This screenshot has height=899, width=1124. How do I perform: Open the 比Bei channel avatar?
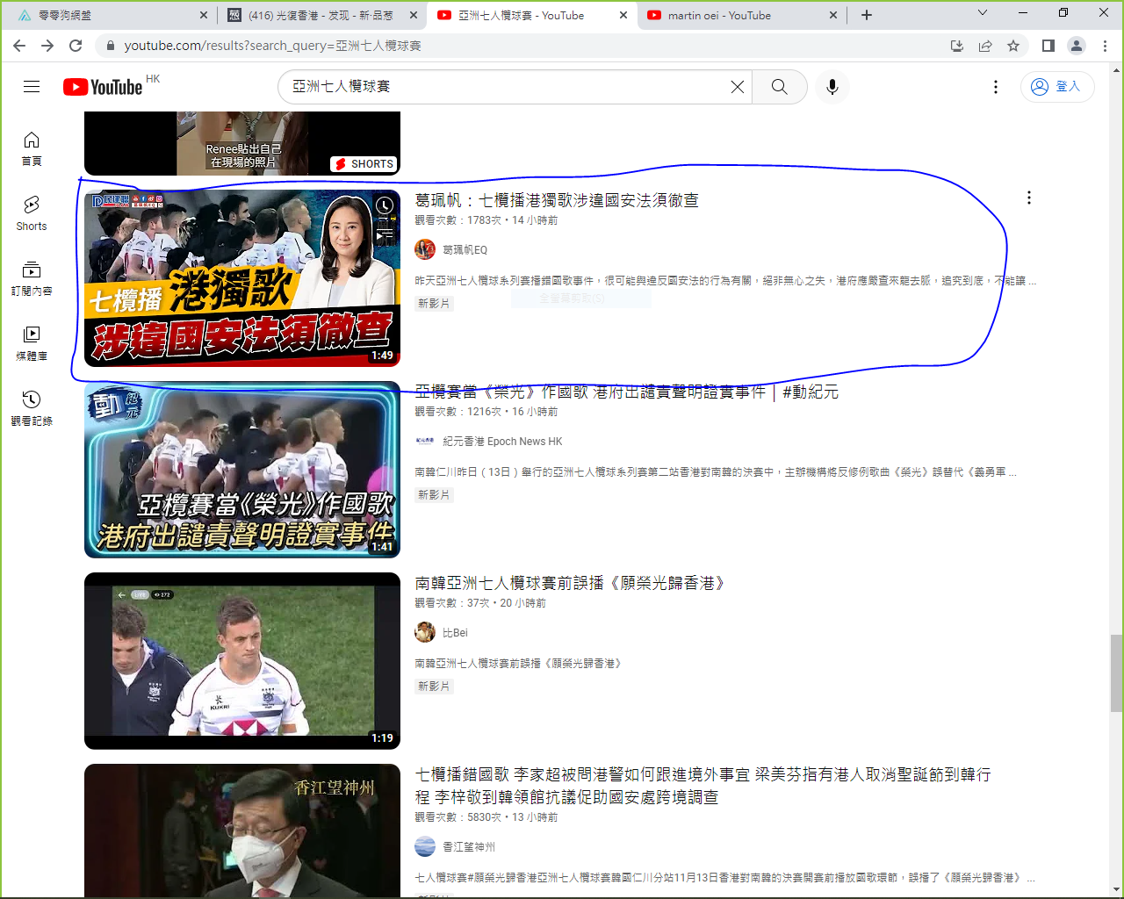tap(425, 632)
